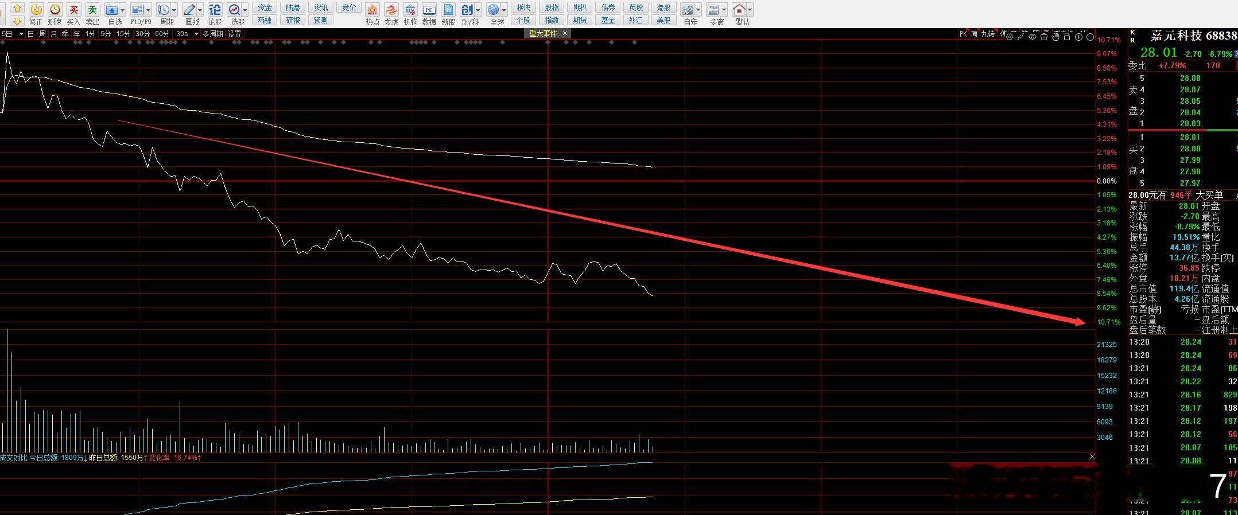Click the down arrow navigation icon
This screenshot has width=1238, height=515.
(x=17, y=21)
